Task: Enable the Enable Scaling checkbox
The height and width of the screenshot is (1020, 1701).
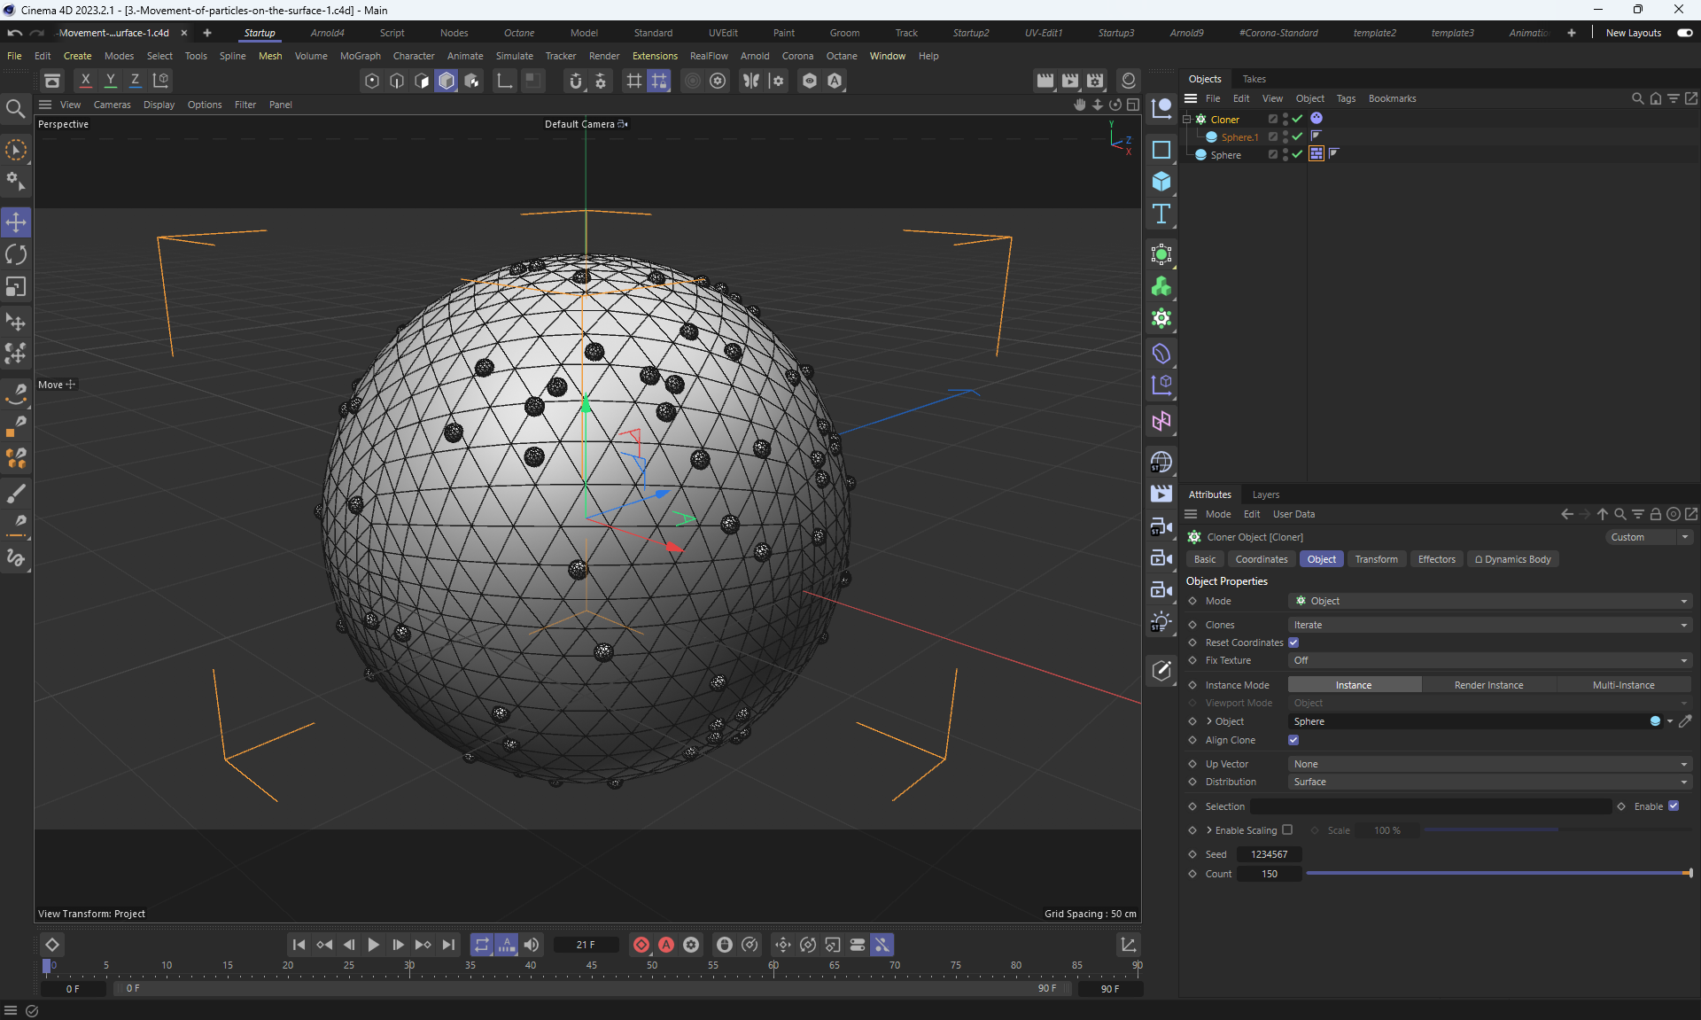Action: (x=1287, y=830)
